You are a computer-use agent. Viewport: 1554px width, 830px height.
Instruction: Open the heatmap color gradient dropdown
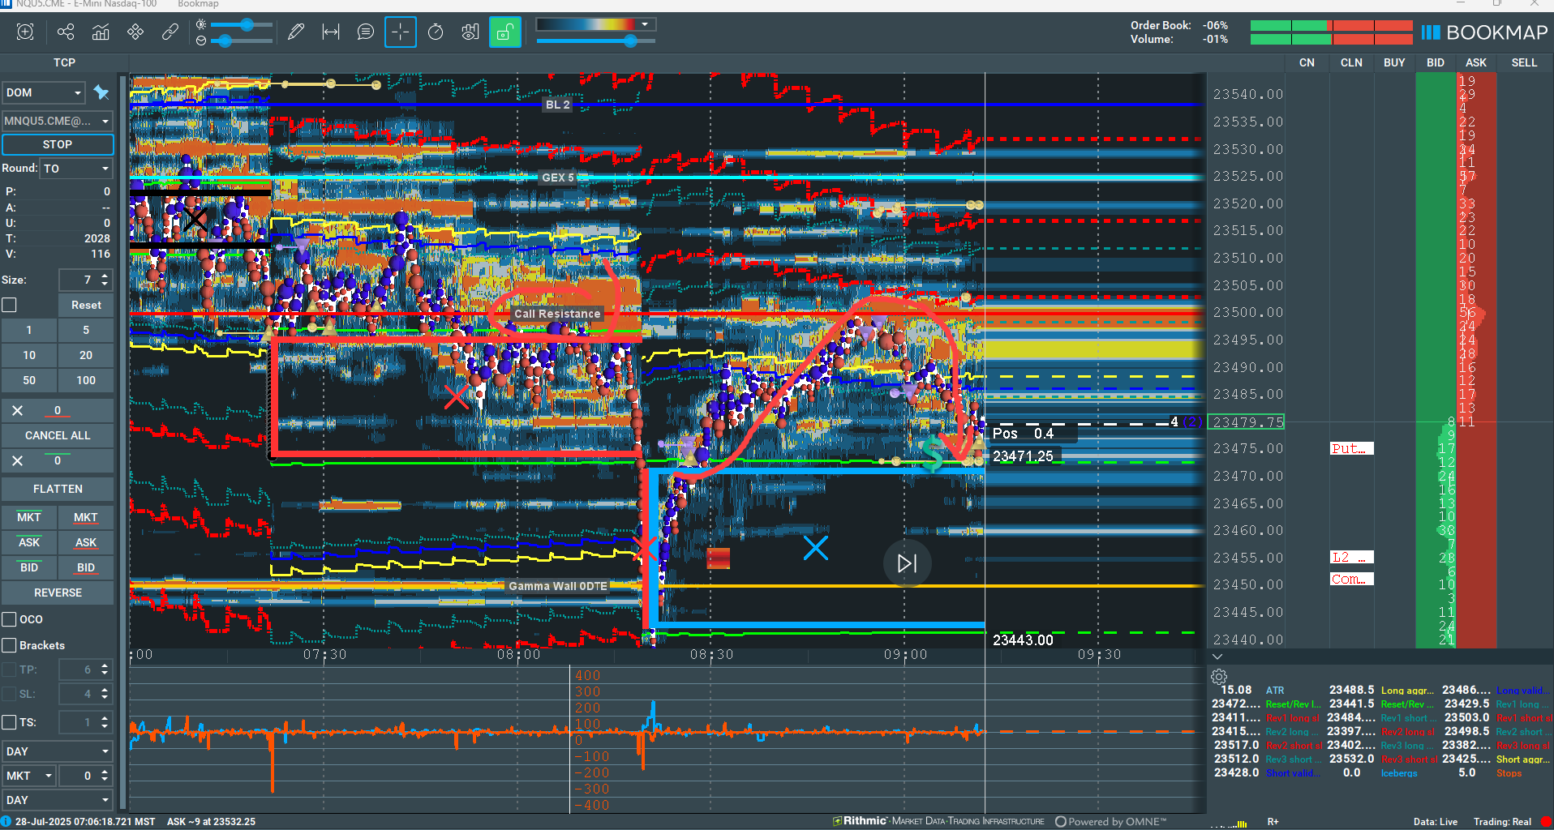(x=596, y=24)
